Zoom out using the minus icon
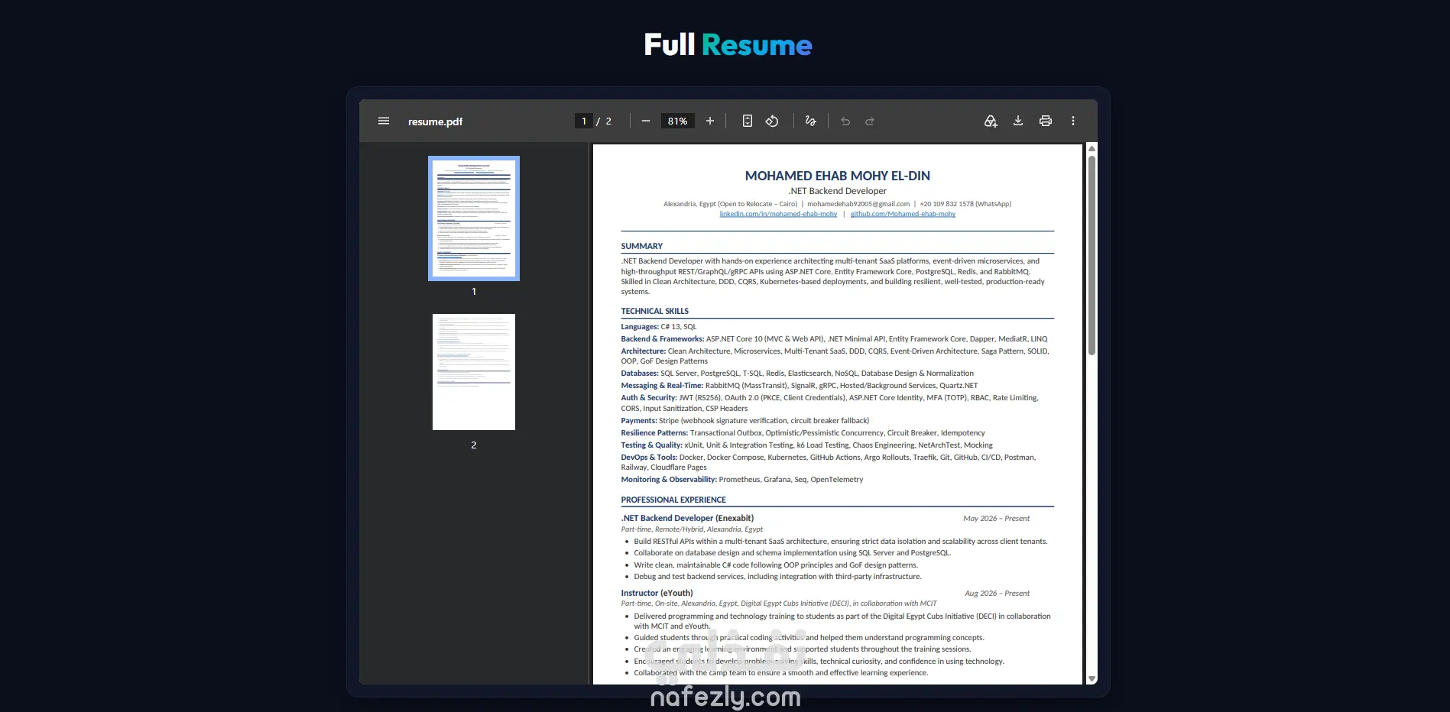This screenshot has height=712, width=1450. [646, 121]
